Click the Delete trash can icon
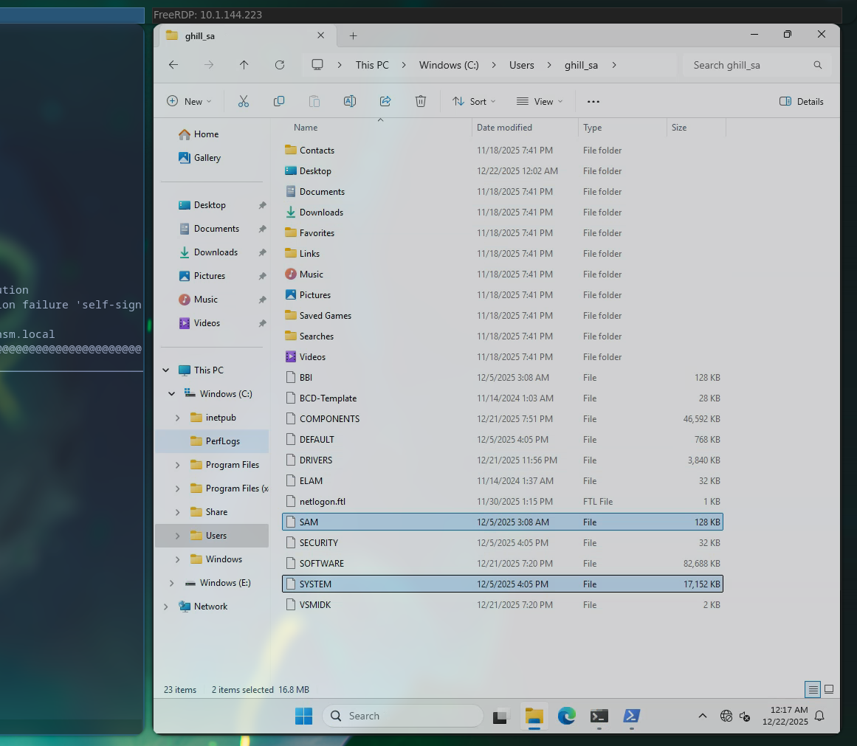The height and width of the screenshot is (746, 857). [x=421, y=101]
